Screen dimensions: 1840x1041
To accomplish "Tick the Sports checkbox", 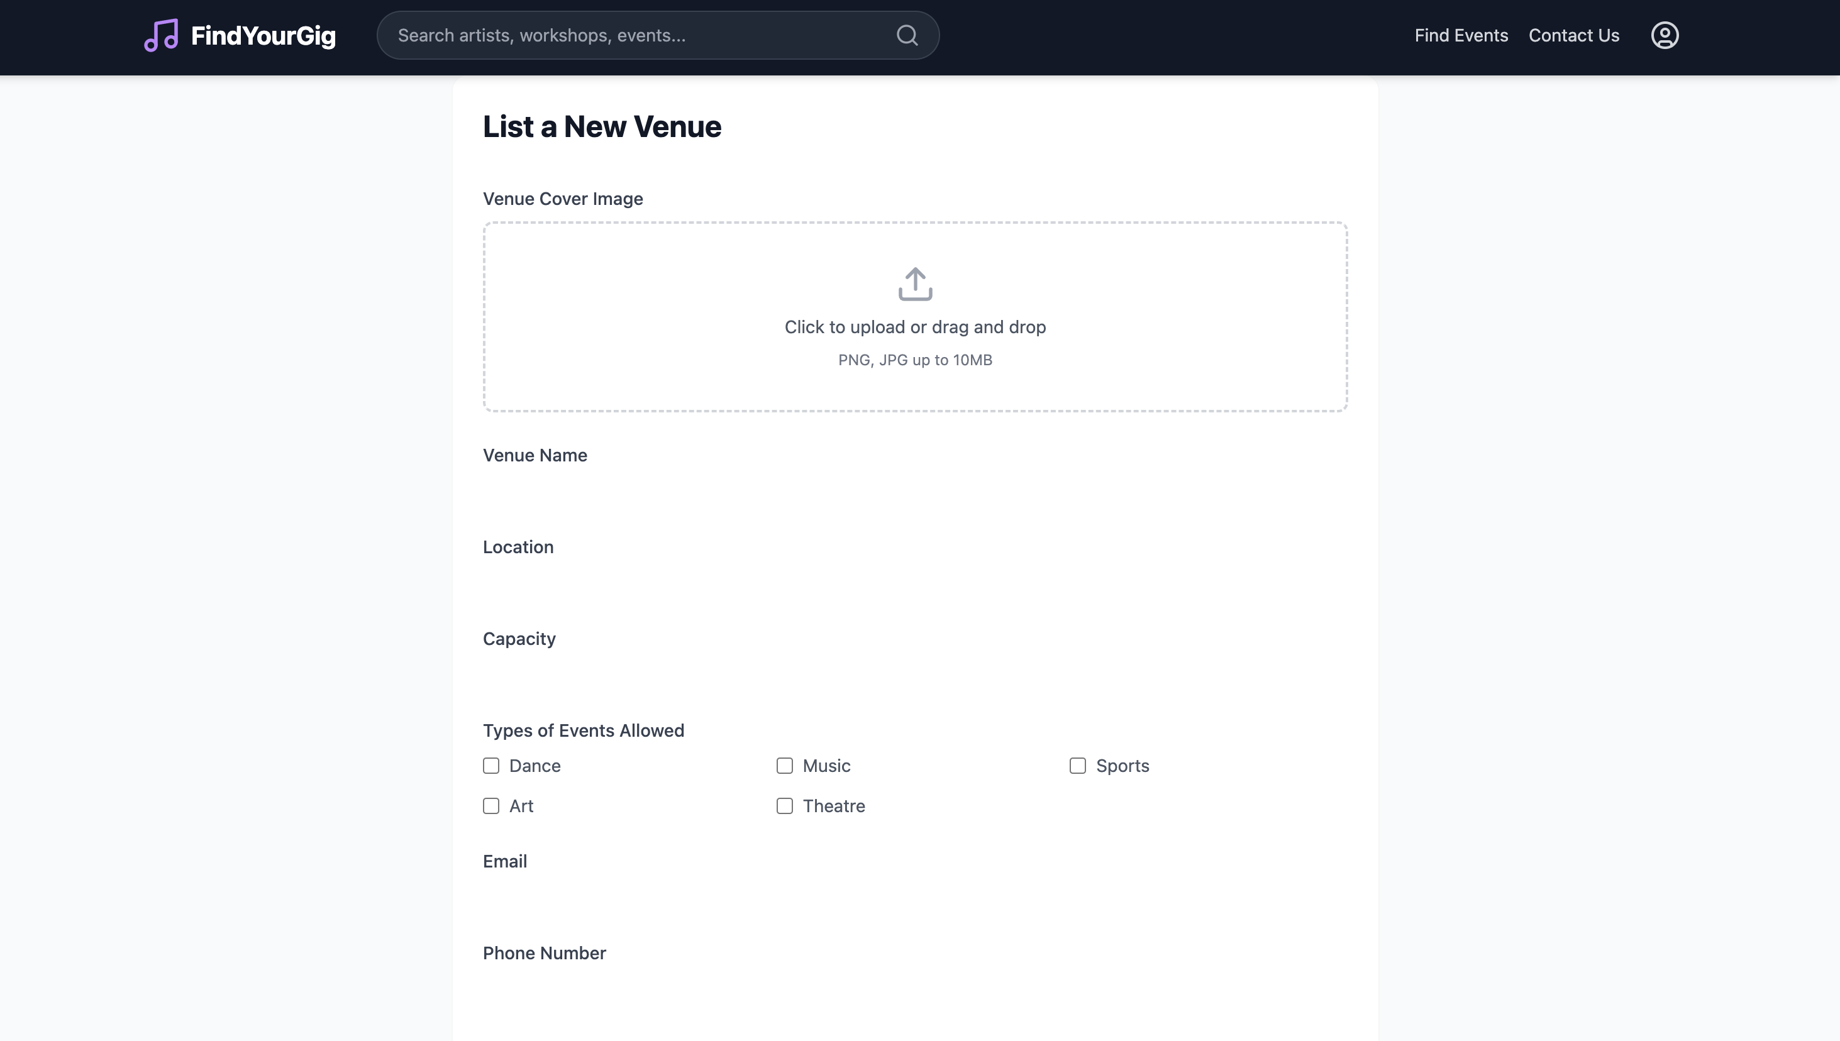I will (x=1077, y=766).
